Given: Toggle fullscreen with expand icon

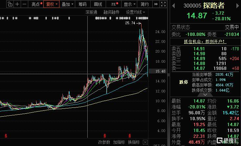Looking at the screenshot, I should click(x=163, y=4).
